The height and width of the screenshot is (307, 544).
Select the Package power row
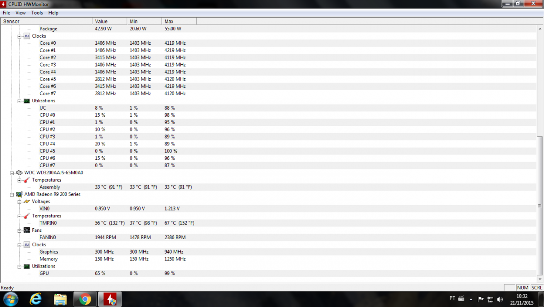click(x=268, y=29)
